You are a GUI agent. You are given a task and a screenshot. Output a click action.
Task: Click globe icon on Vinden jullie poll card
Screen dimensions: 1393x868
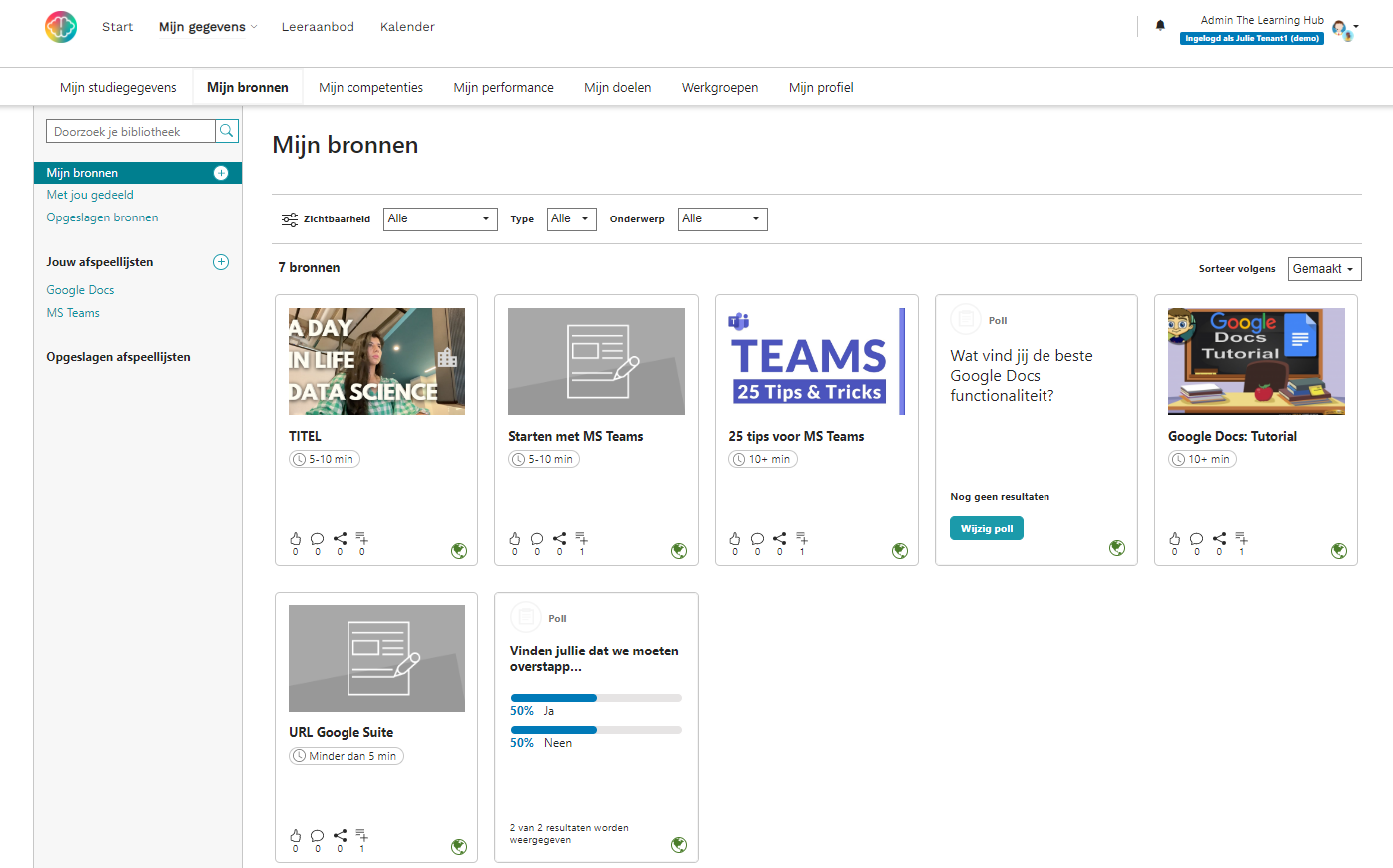click(x=679, y=845)
